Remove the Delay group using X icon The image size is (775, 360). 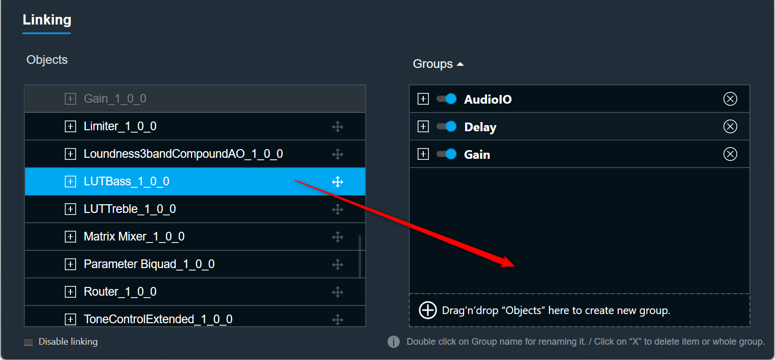pos(731,127)
